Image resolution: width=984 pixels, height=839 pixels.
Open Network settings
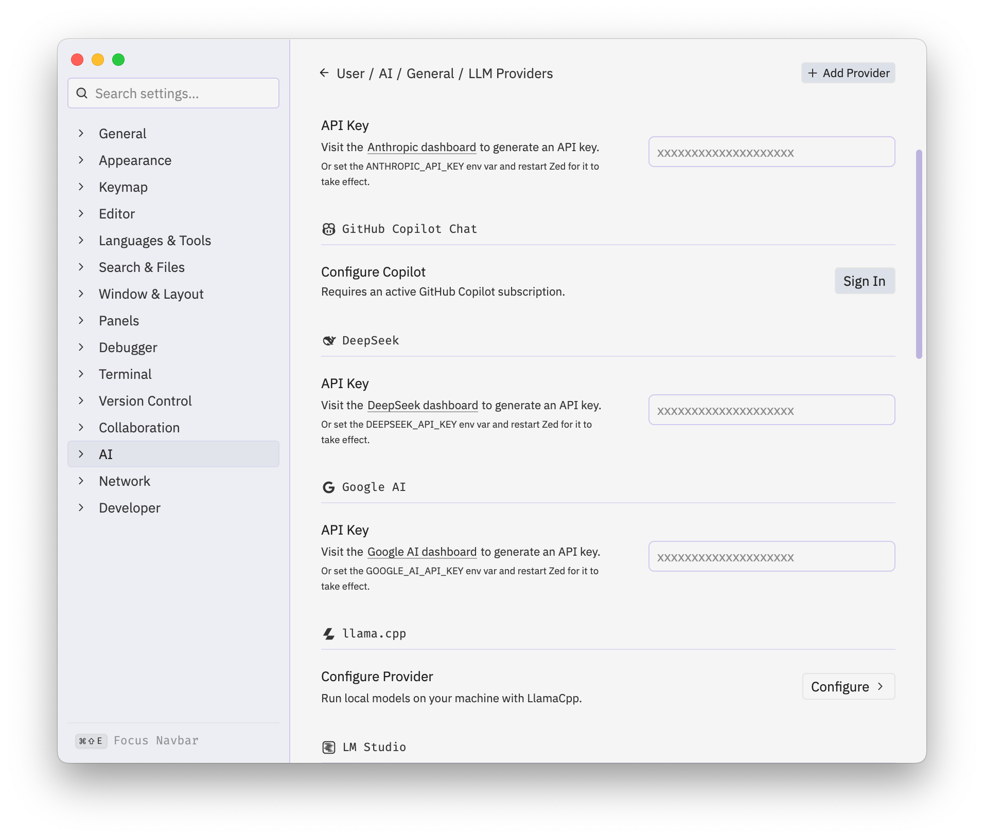[173, 481]
